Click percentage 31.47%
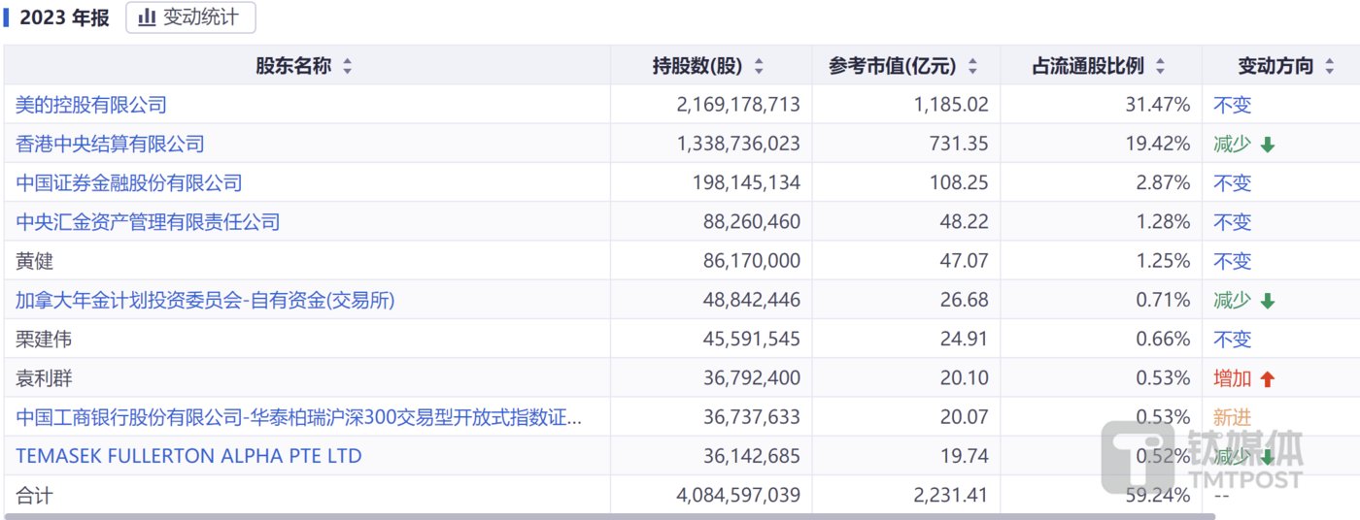Image resolution: width=1360 pixels, height=520 pixels. pyautogui.click(x=1160, y=105)
